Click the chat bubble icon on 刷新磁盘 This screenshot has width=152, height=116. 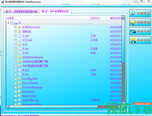(x=133, y=22)
